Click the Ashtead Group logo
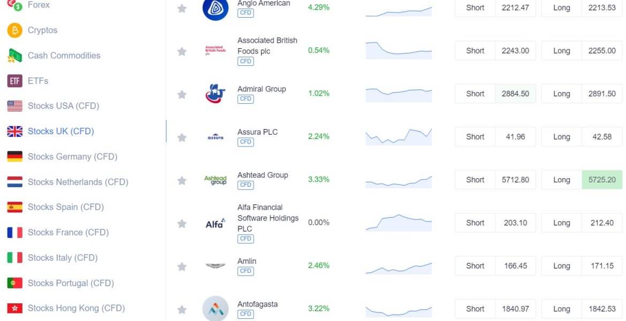Image resolution: width=626 pixels, height=321 pixels. click(216, 180)
